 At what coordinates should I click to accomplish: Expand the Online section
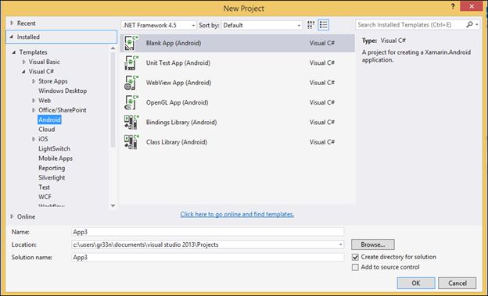click(x=12, y=216)
